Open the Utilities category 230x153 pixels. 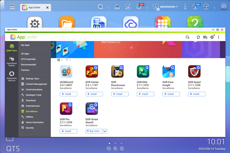pos(29,117)
